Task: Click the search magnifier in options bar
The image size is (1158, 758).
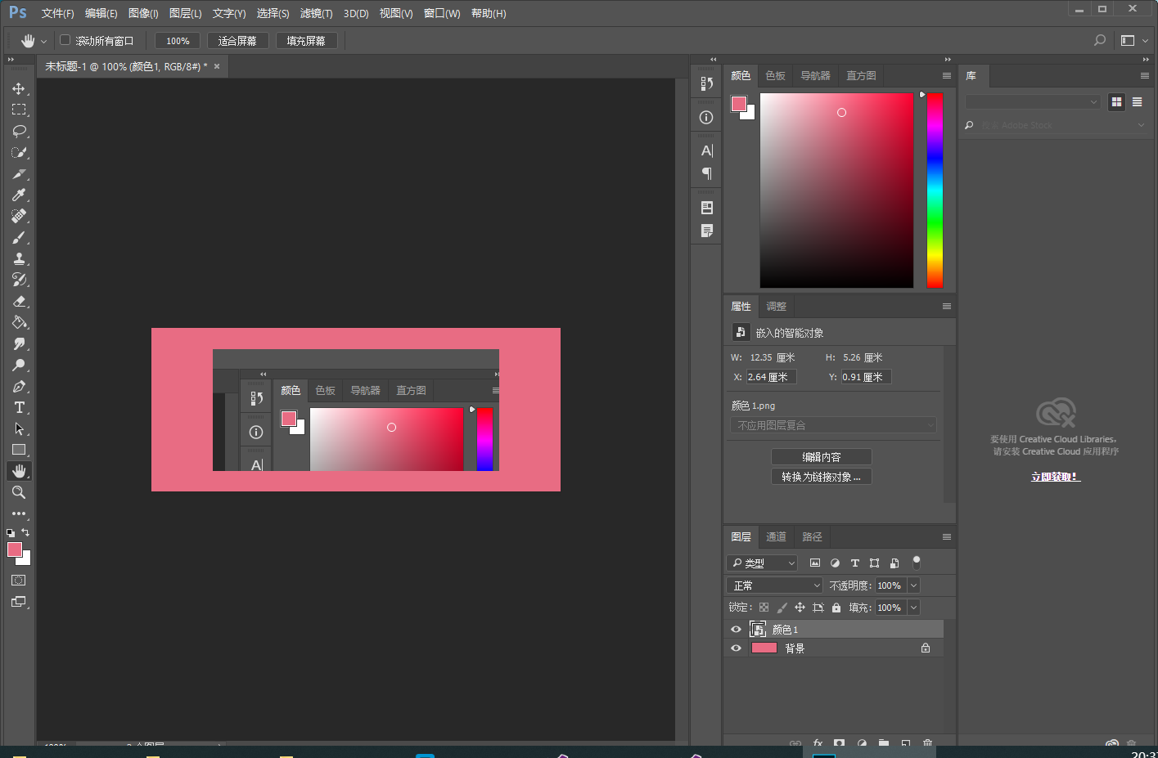Action: tap(1100, 40)
